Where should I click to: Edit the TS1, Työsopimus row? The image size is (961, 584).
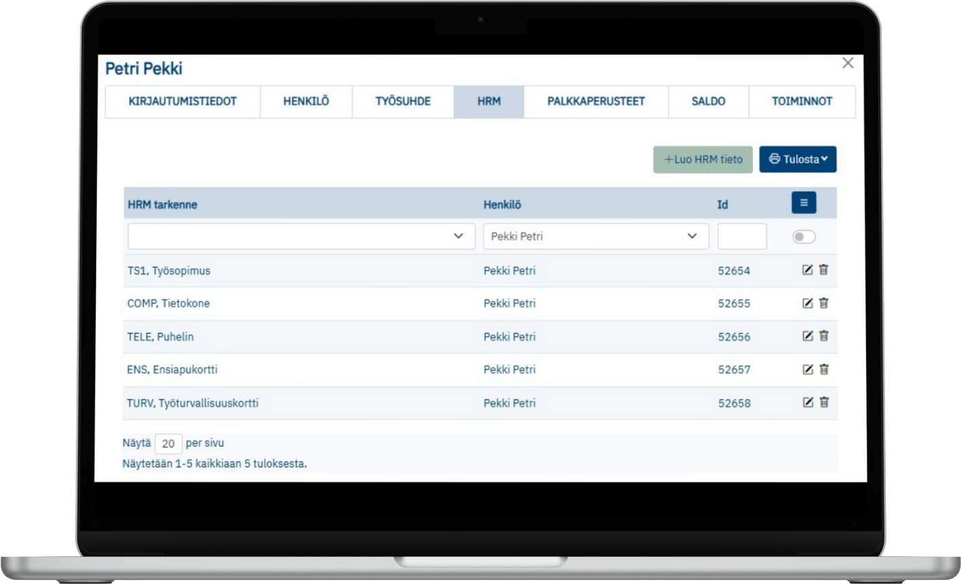807,270
